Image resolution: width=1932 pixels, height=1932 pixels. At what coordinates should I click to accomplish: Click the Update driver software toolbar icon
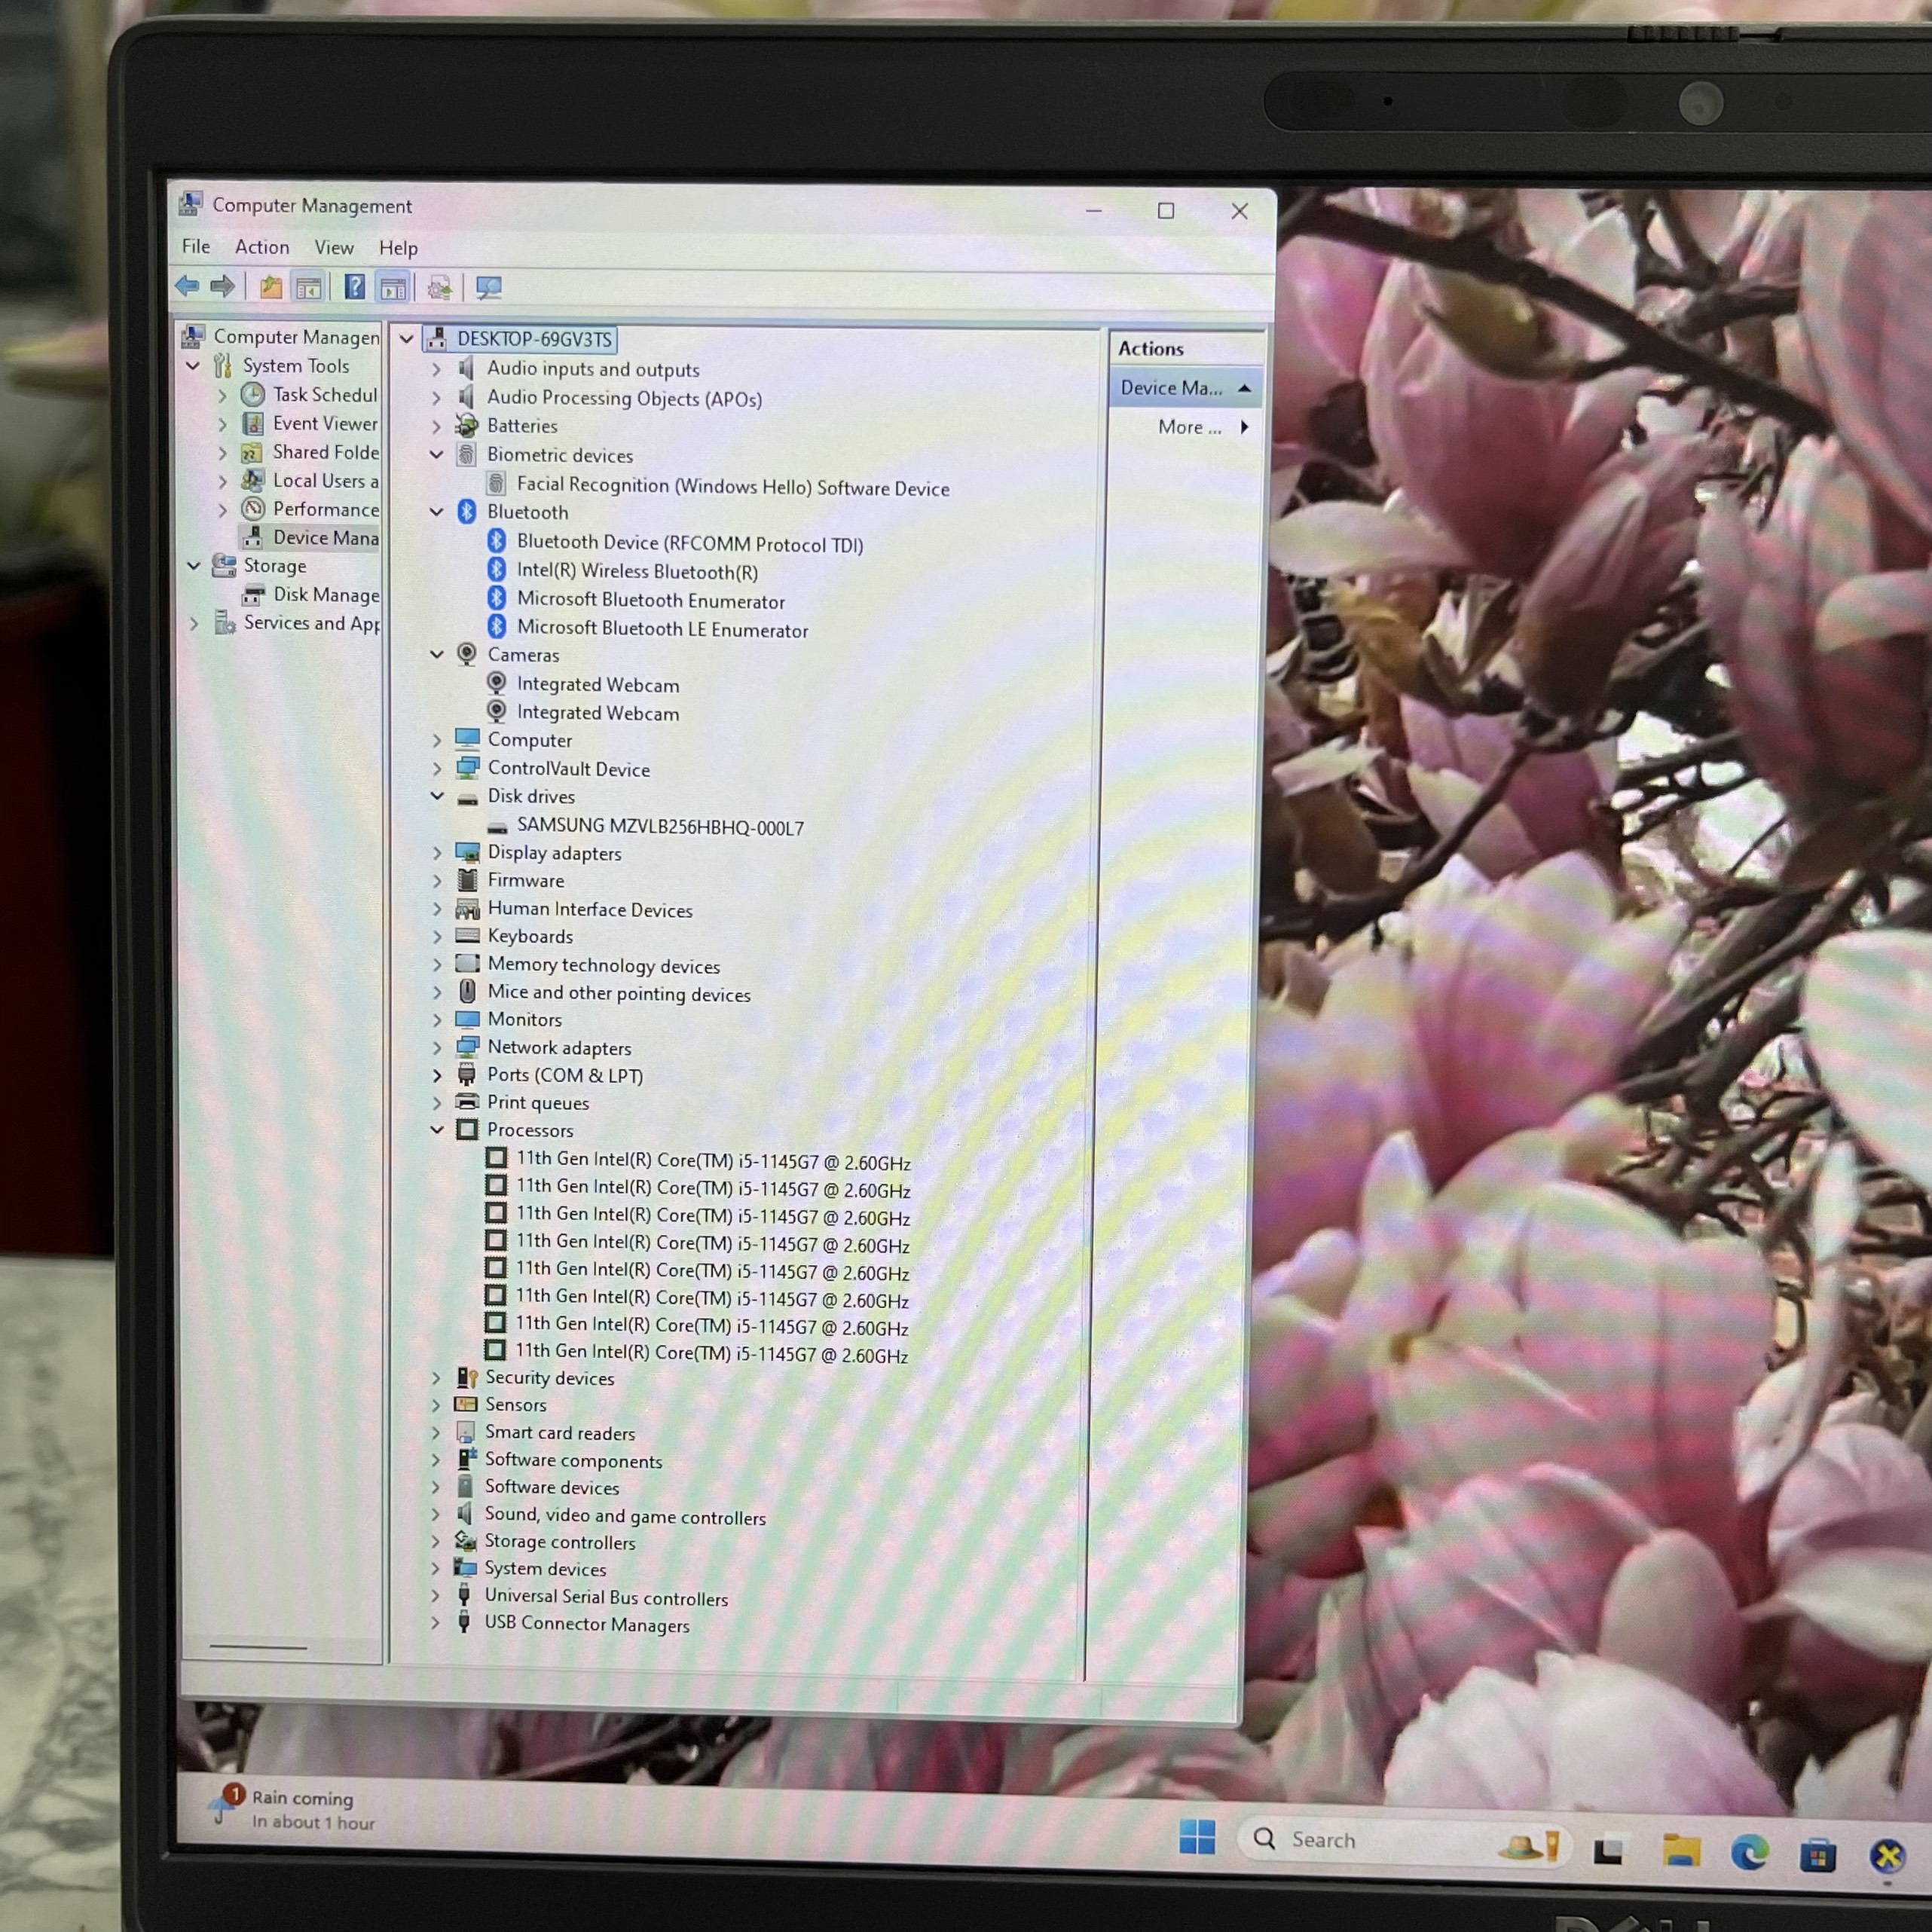(x=439, y=289)
